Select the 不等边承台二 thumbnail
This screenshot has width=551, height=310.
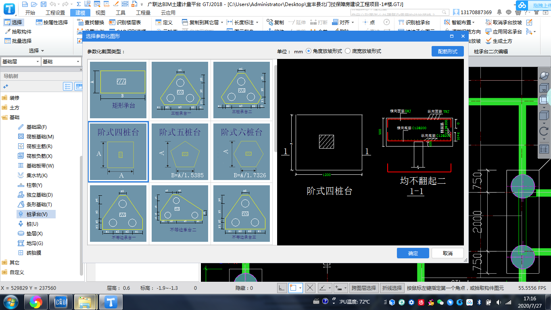tap(180, 213)
